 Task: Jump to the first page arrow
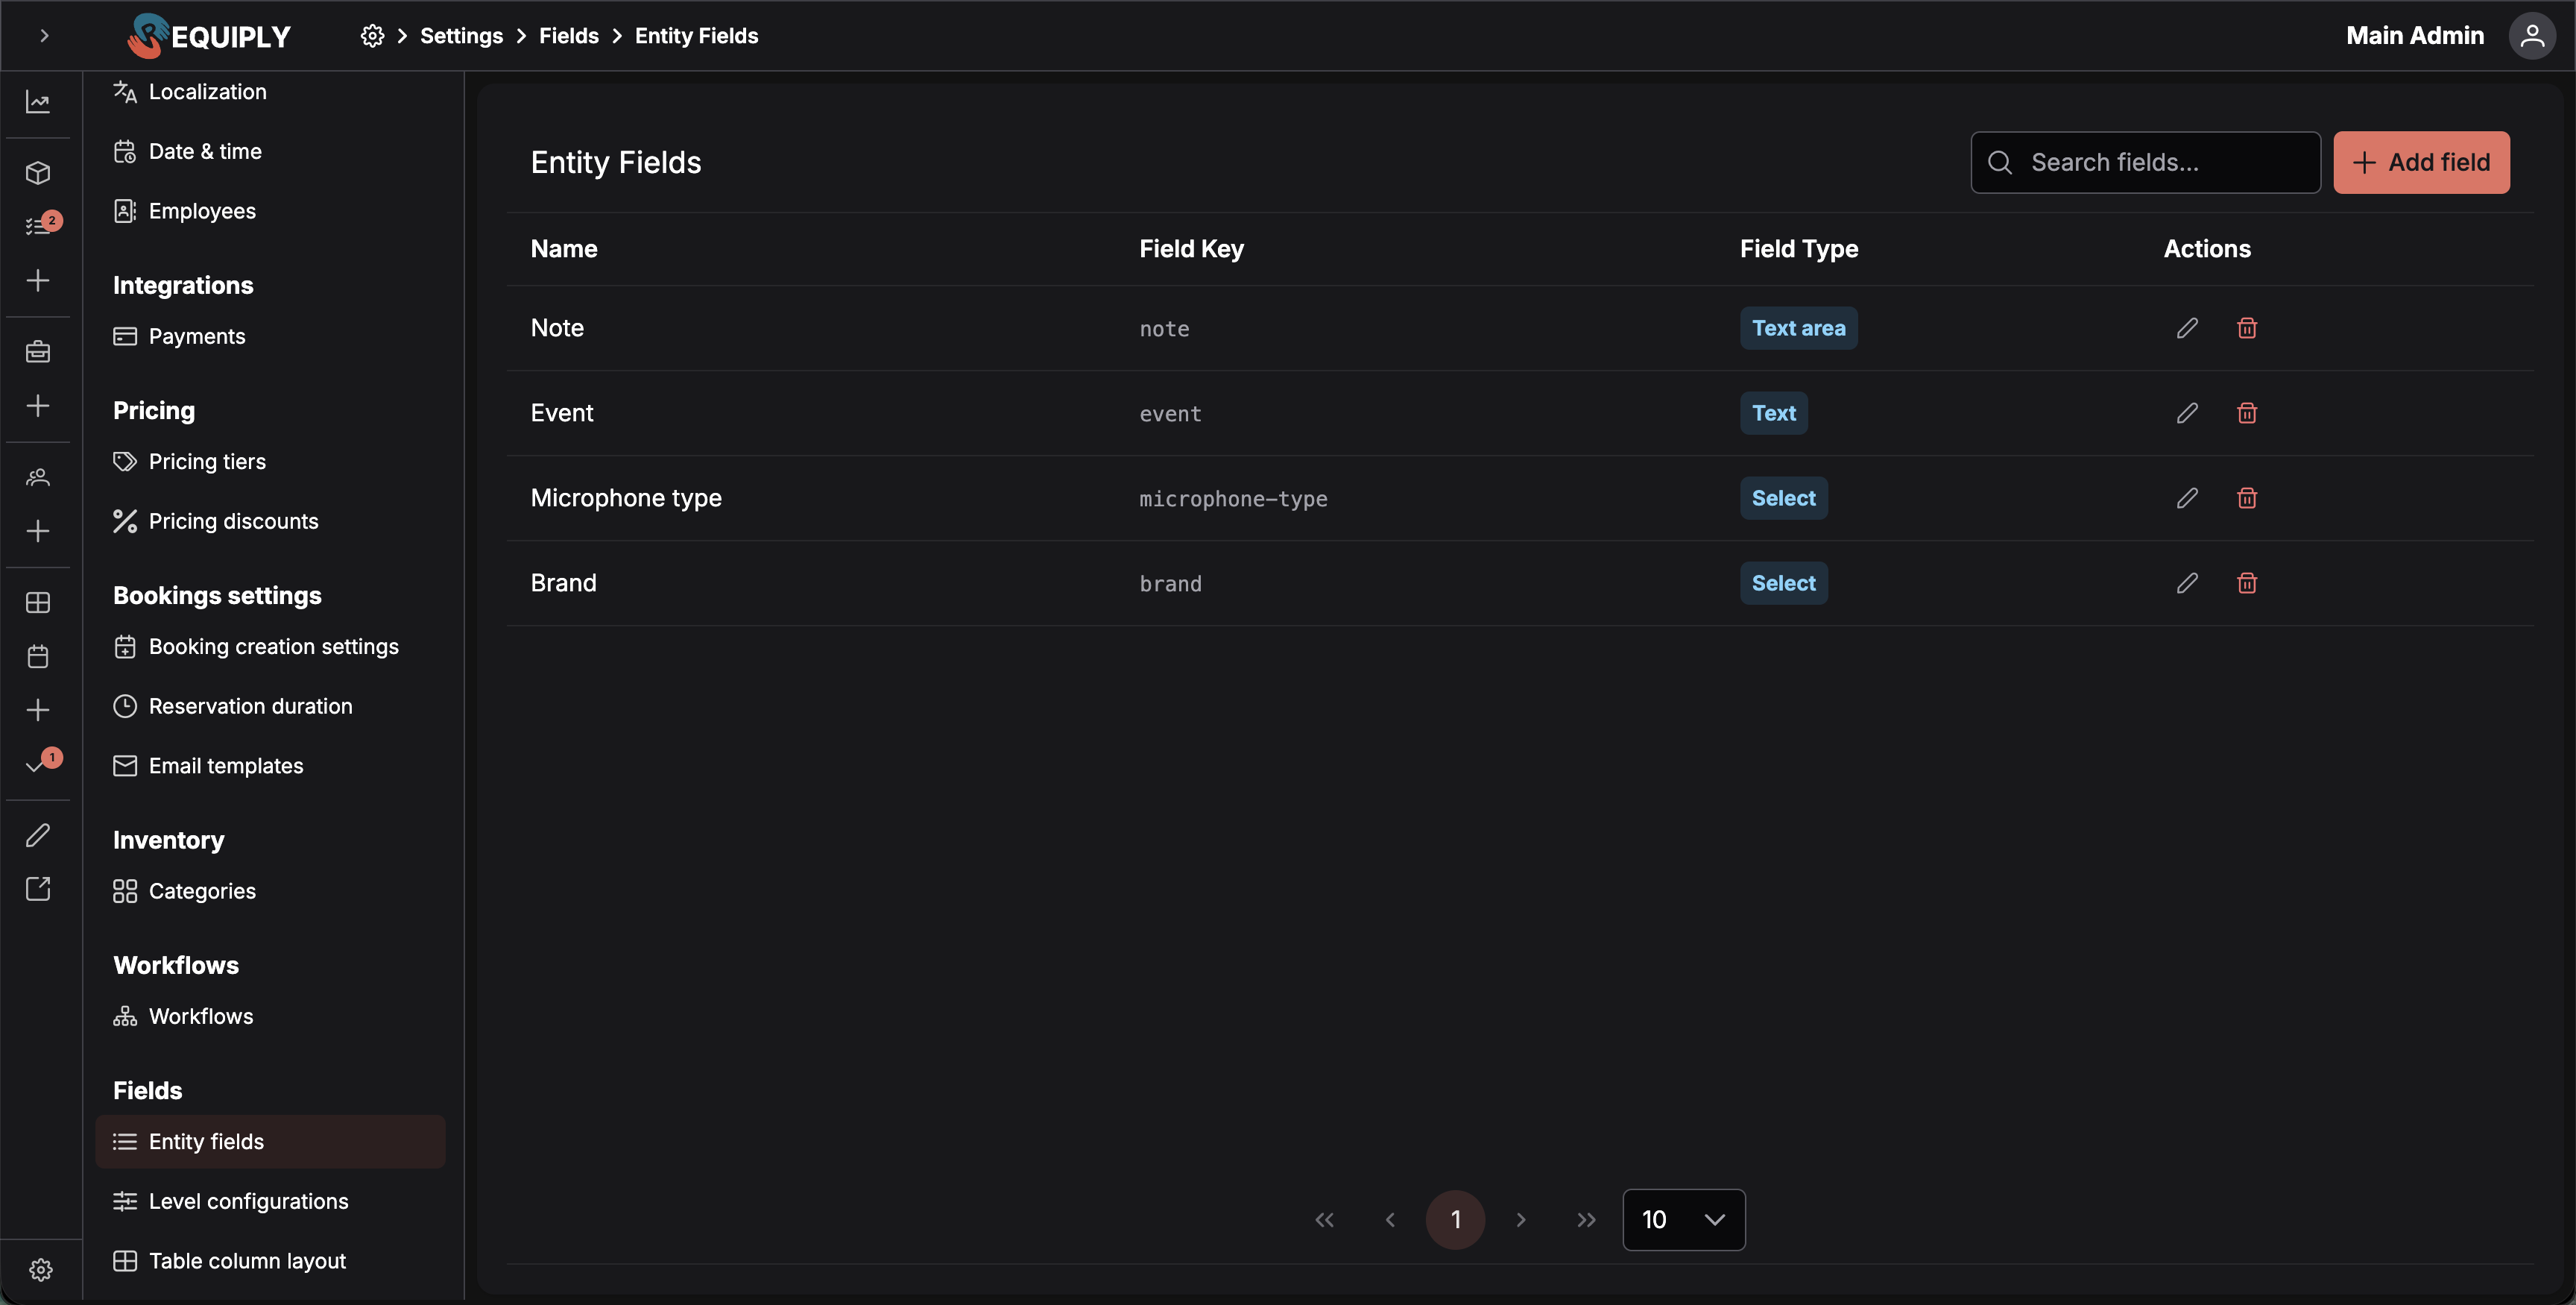click(1325, 1220)
